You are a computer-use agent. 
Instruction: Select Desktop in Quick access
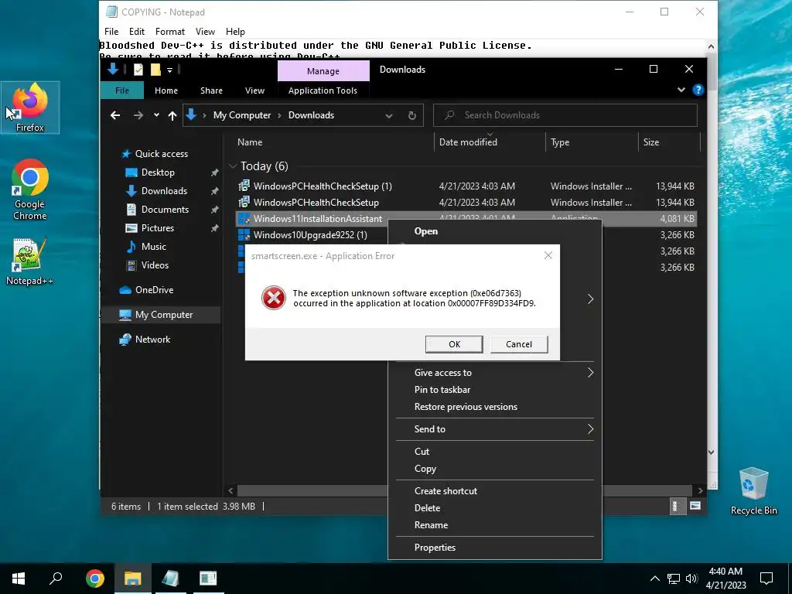[x=158, y=172]
